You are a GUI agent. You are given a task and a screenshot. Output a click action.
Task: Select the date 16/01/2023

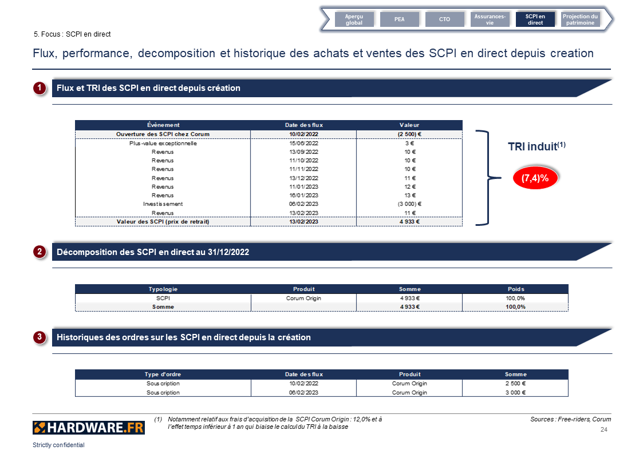click(304, 196)
